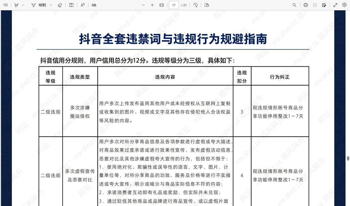Activate the 绘制 draw tool
This screenshot has height=206, width=350.
tap(42, 5)
